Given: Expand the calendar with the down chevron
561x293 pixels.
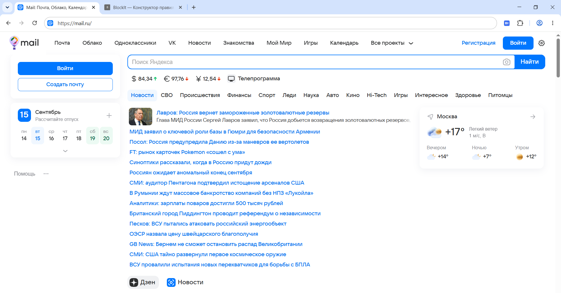Looking at the screenshot, I should (65, 151).
